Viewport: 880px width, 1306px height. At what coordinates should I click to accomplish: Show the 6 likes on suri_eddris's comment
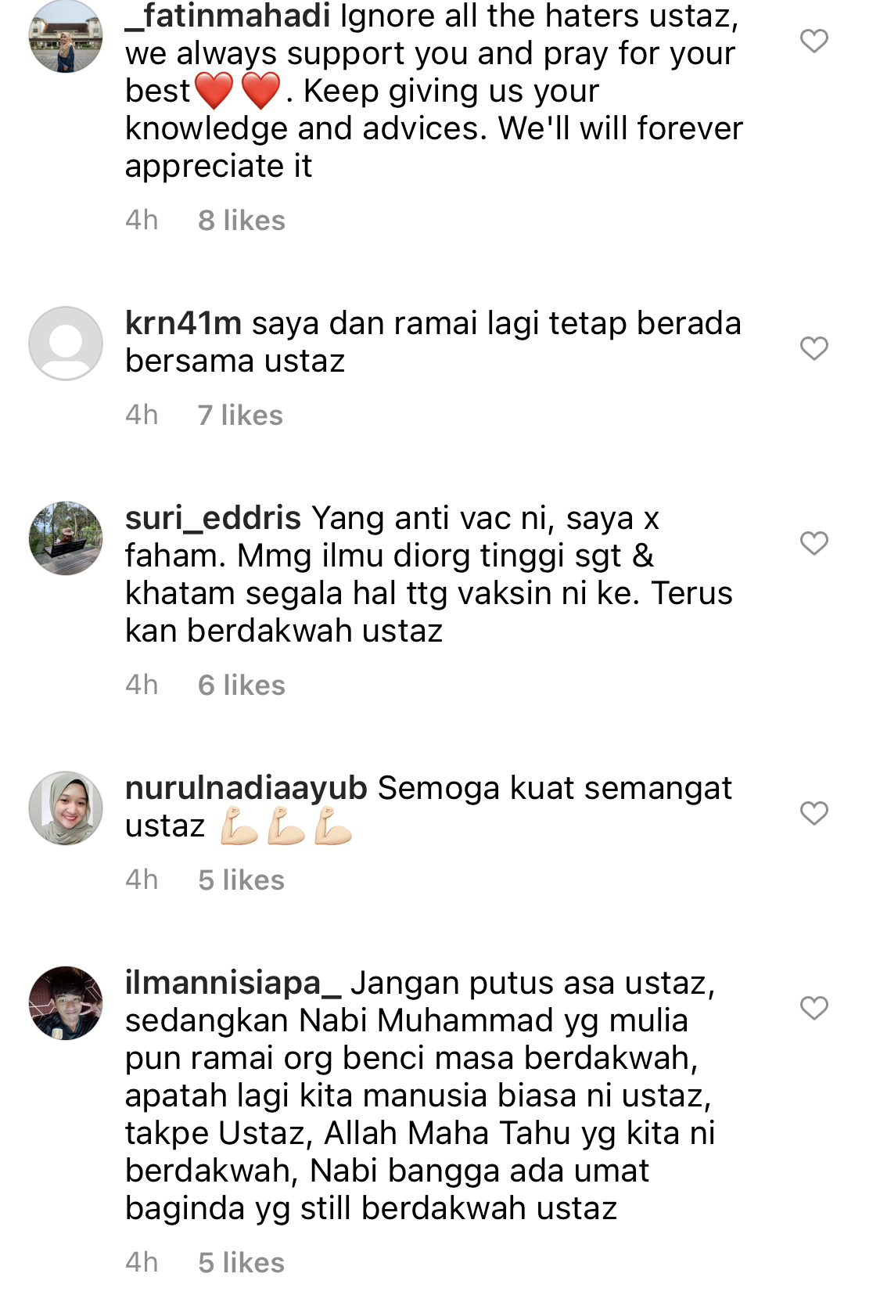coord(242,685)
